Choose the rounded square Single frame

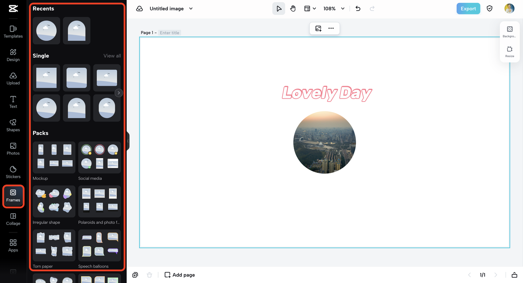(76, 78)
